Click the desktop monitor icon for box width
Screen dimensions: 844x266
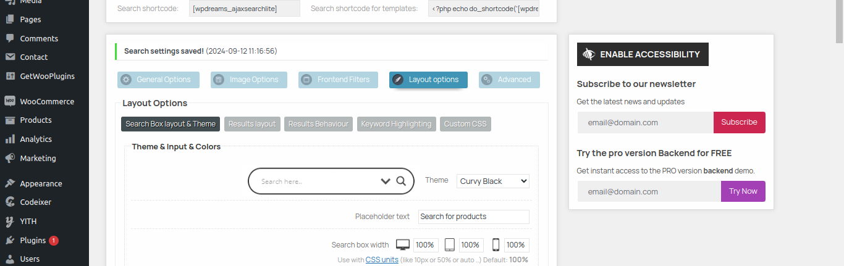point(403,245)
